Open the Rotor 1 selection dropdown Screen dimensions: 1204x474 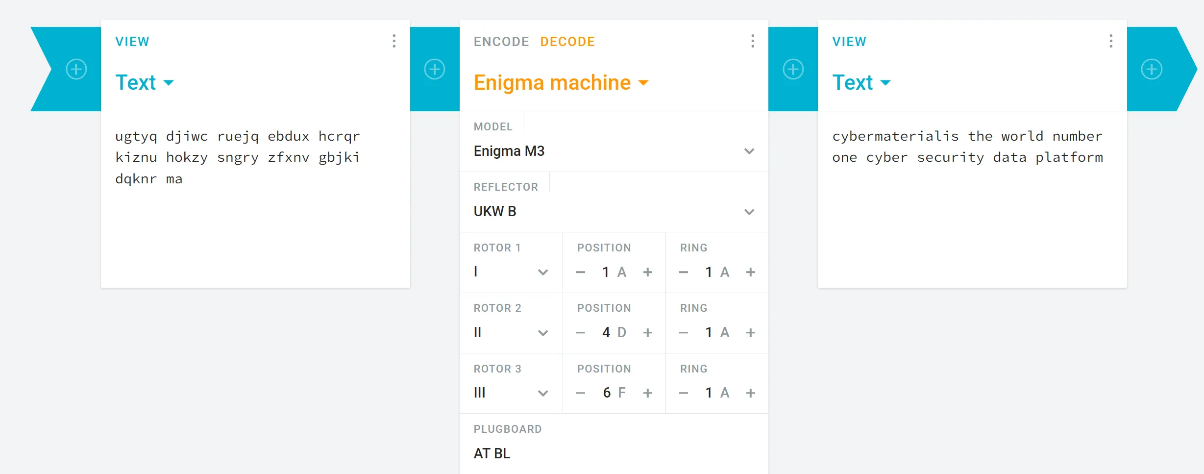(511, 272)
